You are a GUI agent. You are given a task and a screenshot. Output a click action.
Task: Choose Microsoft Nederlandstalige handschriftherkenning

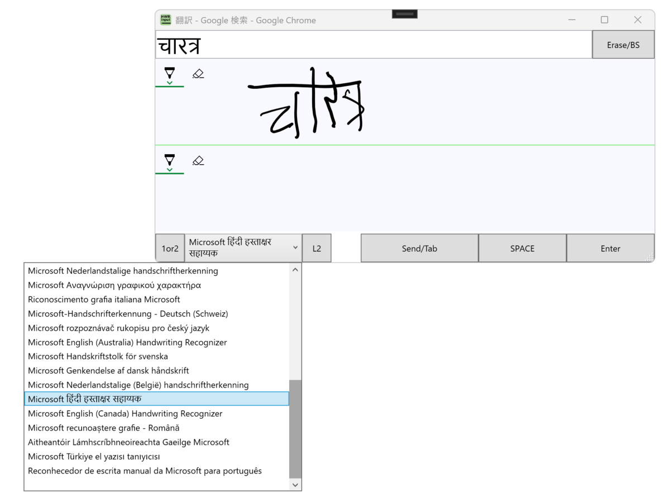pyautogui.click(x=156, y=271)
